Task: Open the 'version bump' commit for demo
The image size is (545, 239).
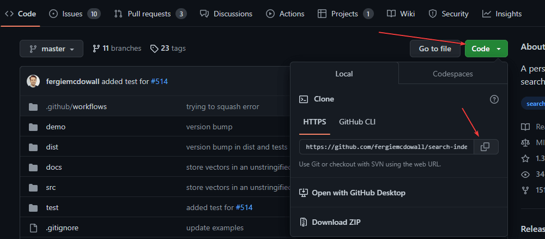Action: (209, 127)
